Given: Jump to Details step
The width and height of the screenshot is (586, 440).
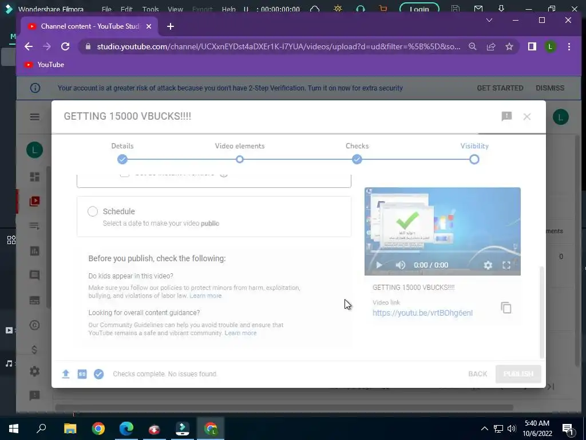Looking at the screenshot, I should tap(122, 159).
